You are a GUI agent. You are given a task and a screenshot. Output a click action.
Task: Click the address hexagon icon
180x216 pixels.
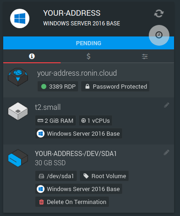[x=18, y=77]
